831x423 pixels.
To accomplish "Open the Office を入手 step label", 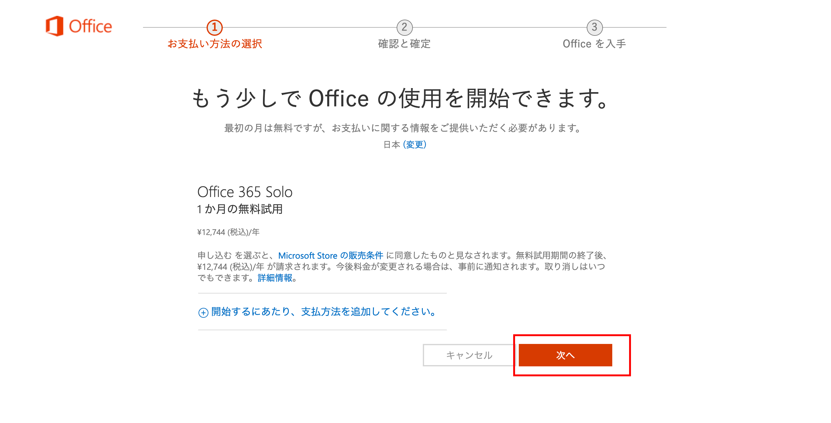I will 594,44.
